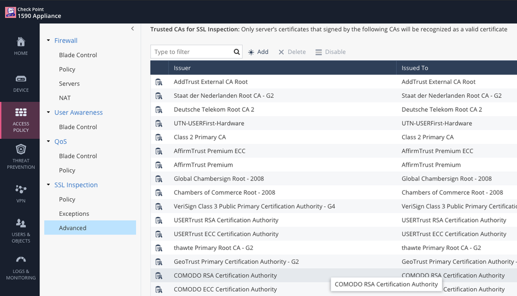Click certificate icon for Class 2 Primary CA
This screenshot has width=517, height=296.
pos(159,138)
